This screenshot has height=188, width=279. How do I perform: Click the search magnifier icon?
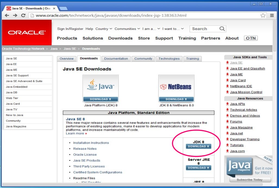(222, 29)
